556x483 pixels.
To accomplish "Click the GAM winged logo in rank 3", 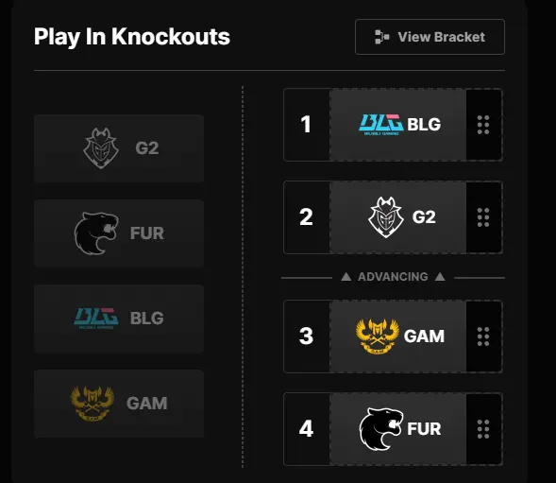I will point(378,336).
